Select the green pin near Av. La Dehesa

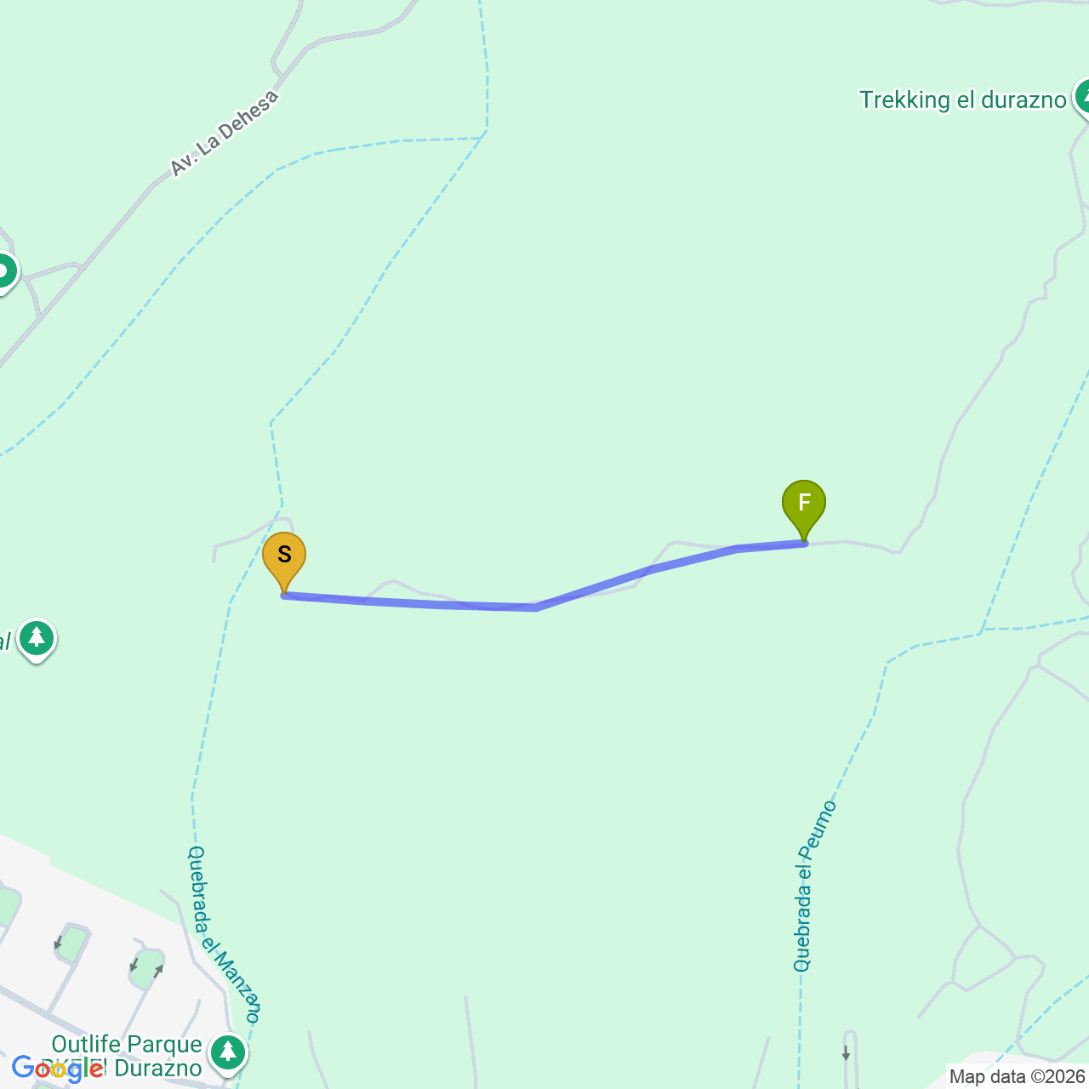point(4,273)
